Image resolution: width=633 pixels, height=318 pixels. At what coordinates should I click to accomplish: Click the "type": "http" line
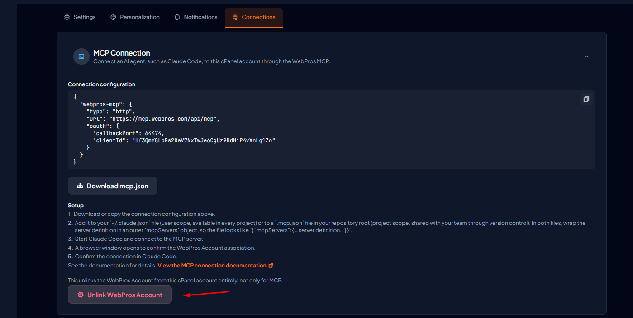tap(110, 112)
